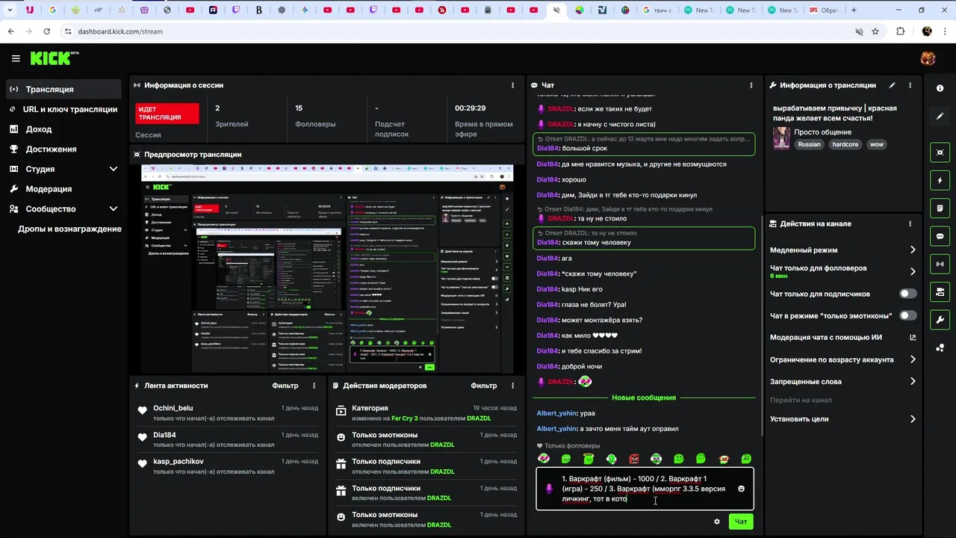The width and height of the screenshot is (956, 538).
Task: Toggle emotes-only chat mode switch
Action: point(908,315)
